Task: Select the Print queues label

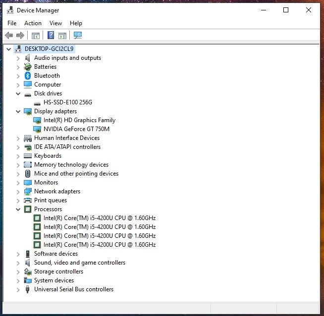Action: (x=51, y=200)
